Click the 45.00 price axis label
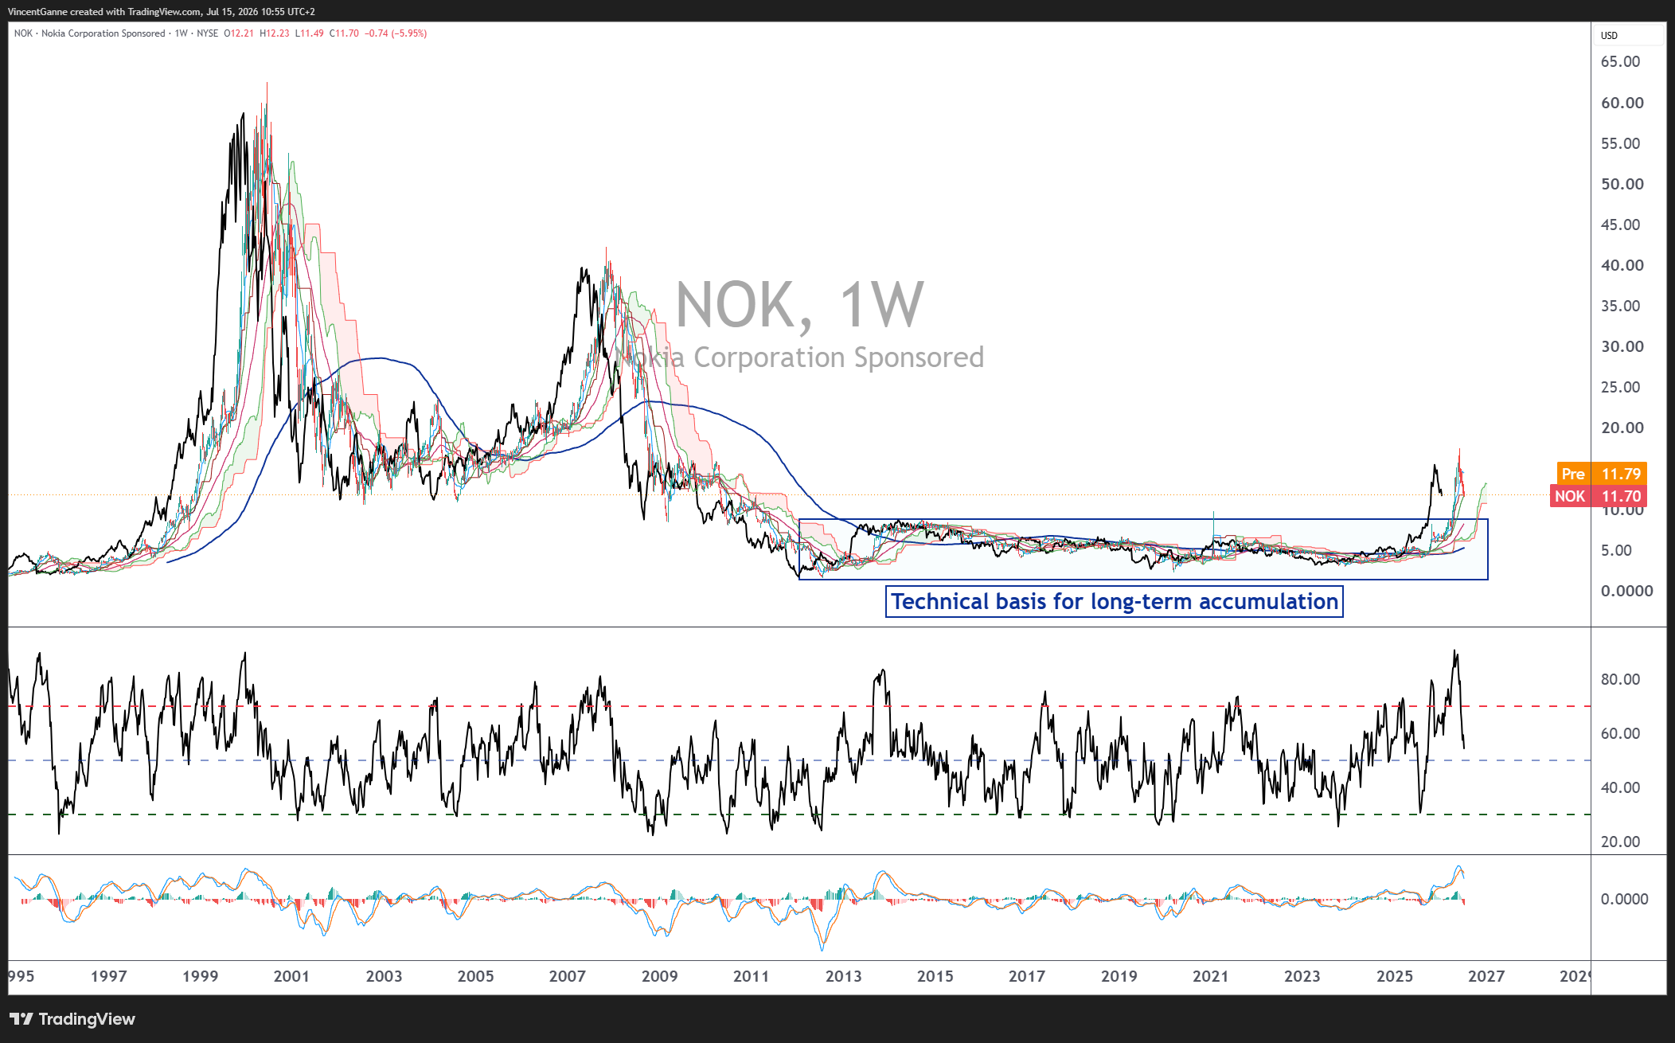 (1621, 225)
